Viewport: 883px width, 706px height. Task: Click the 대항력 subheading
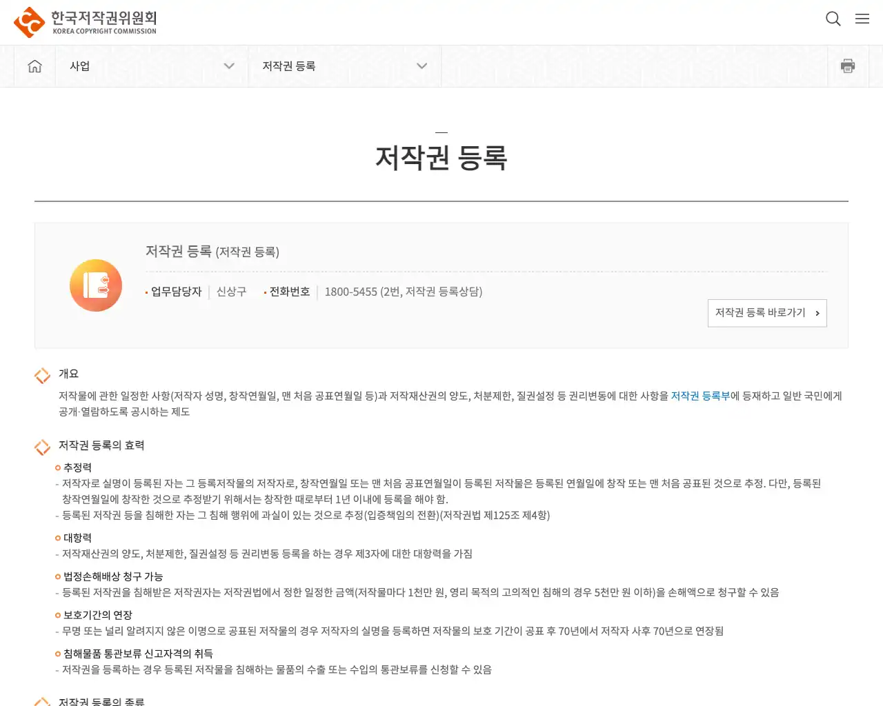coord(77,538)
